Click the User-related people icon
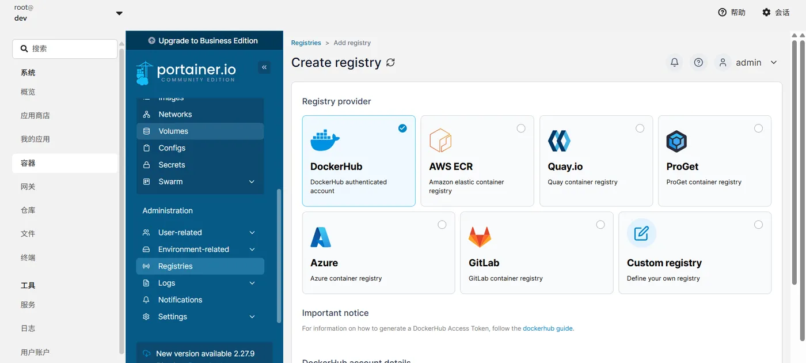The height and width of the screenshot is (363, 806). pos(146,233)
